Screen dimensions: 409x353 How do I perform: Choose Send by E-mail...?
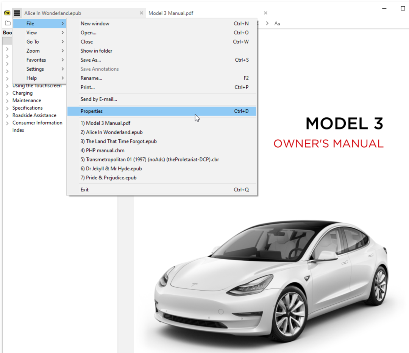click(x=162, y=99)
